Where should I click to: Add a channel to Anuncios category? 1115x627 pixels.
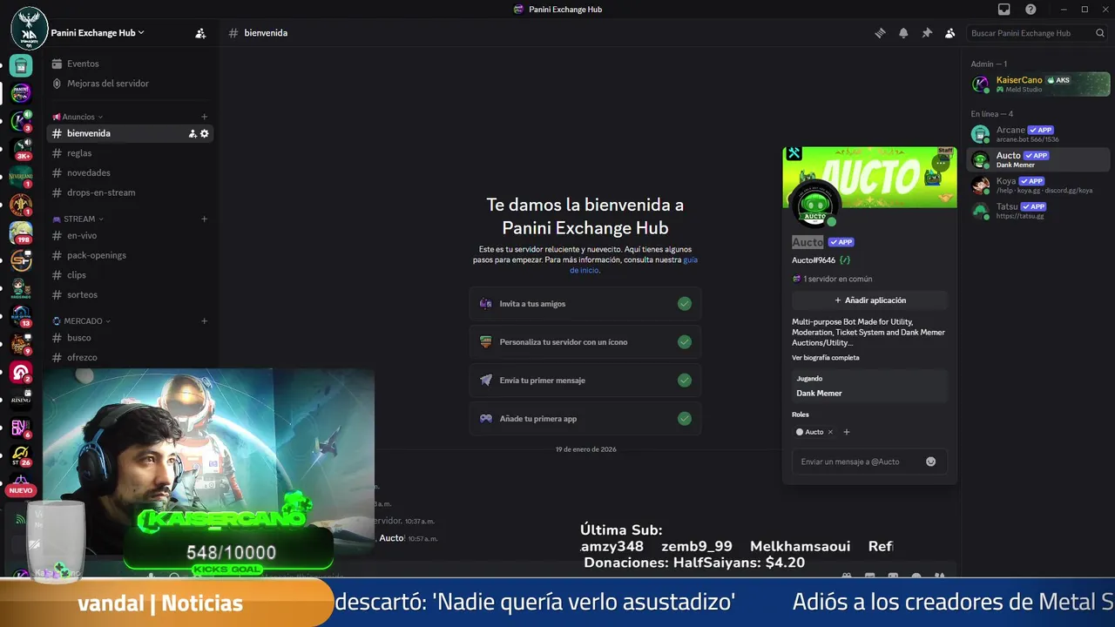pyautogui.click(x=205, y=117)
